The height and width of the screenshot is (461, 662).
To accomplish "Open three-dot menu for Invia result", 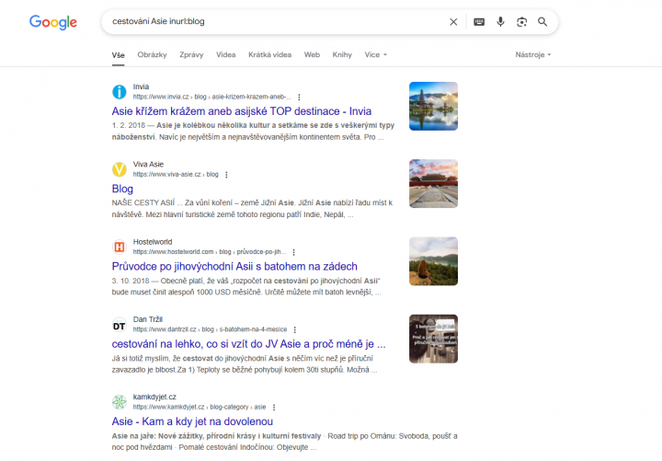I will point(299,98).
